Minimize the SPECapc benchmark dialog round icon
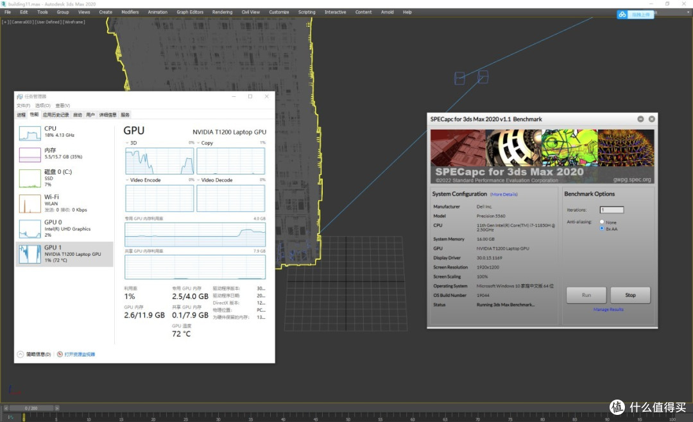693x422 pixels. click(x=640, y=119)
